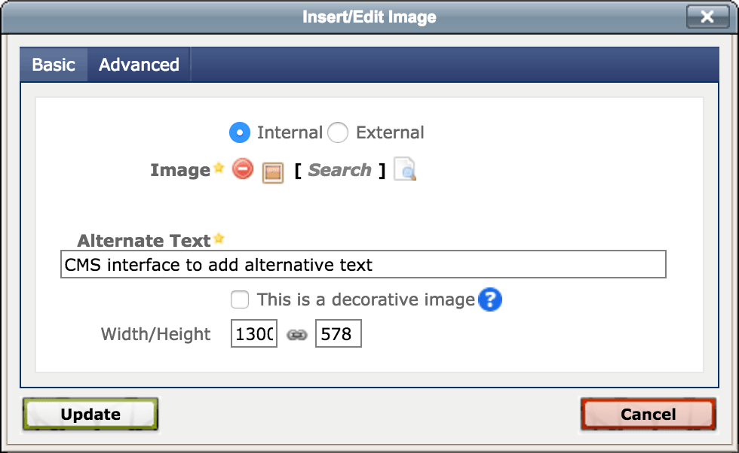This screenshot has width=739, height=453.
Task: Click the Alternate Text label
Action: pyautogui.click(x=144, y=240)
